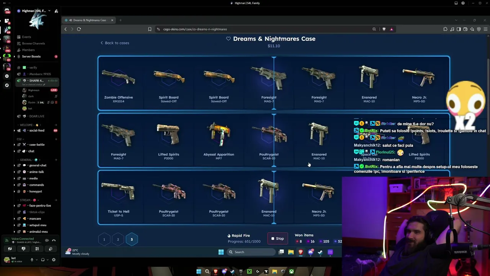Open microphone input device options arrow
490x276 pixels.
coord(37,260)
